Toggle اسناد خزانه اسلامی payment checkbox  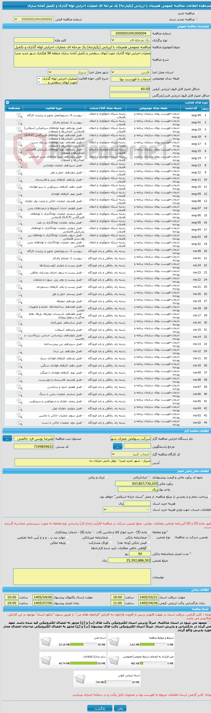(x=209, y=496)
